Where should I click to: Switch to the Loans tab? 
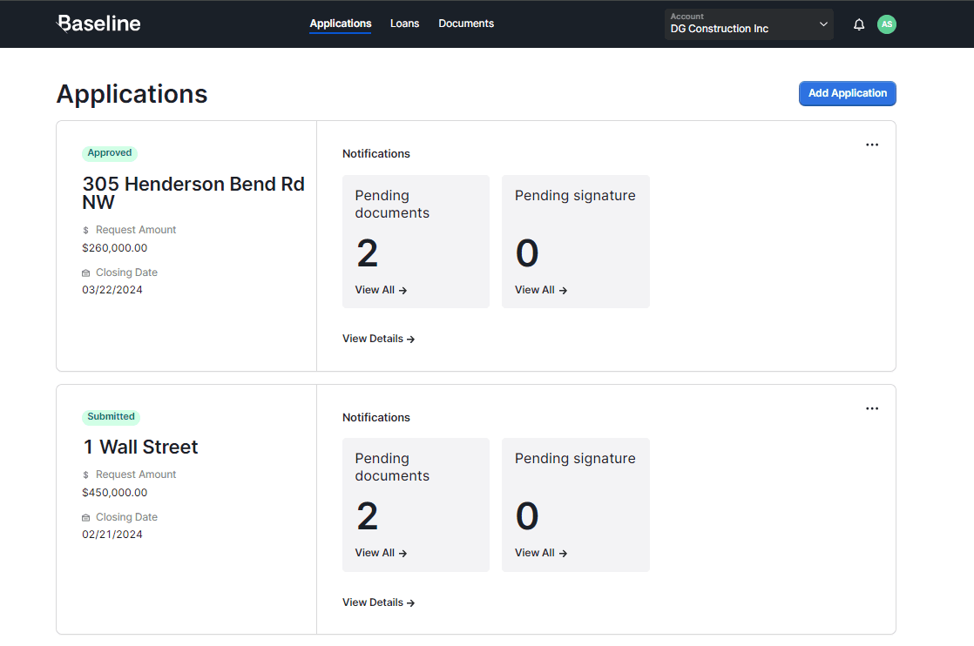tap(404, 24)
